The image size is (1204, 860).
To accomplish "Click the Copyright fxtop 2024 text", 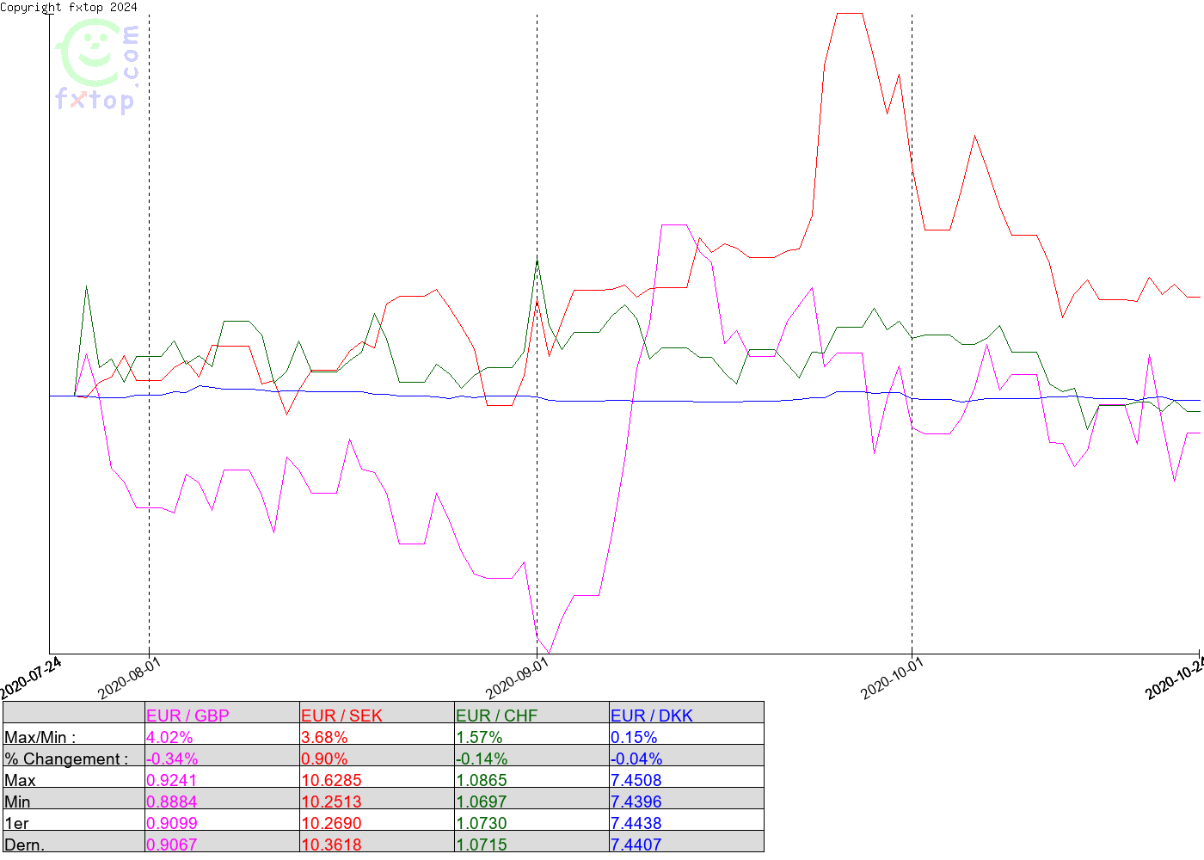I will pyautogui.click(x=69, y=7).
